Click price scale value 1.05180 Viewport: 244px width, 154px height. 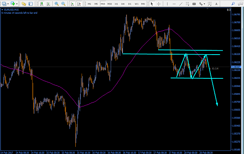pyautogui.click(x=236, y=150)
